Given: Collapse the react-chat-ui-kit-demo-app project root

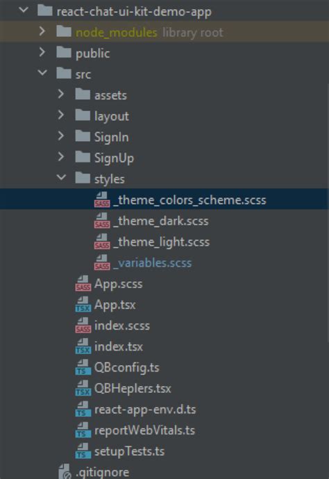Looking at the screenshot, I should 24,10.
